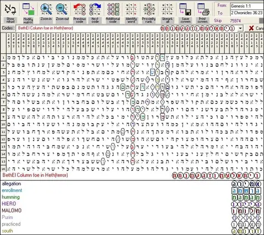Click the Modify matrix label button
The height and width of the screenshot is (235, 264).
pos(28,20)
